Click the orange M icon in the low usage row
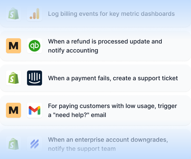This screenshot has width=191, height=159. [14, 110]
